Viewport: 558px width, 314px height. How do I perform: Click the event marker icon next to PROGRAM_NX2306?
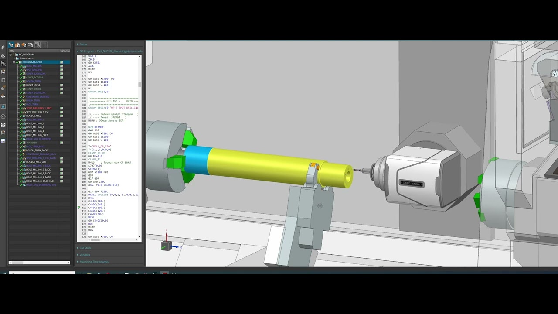tap(61, 62)
